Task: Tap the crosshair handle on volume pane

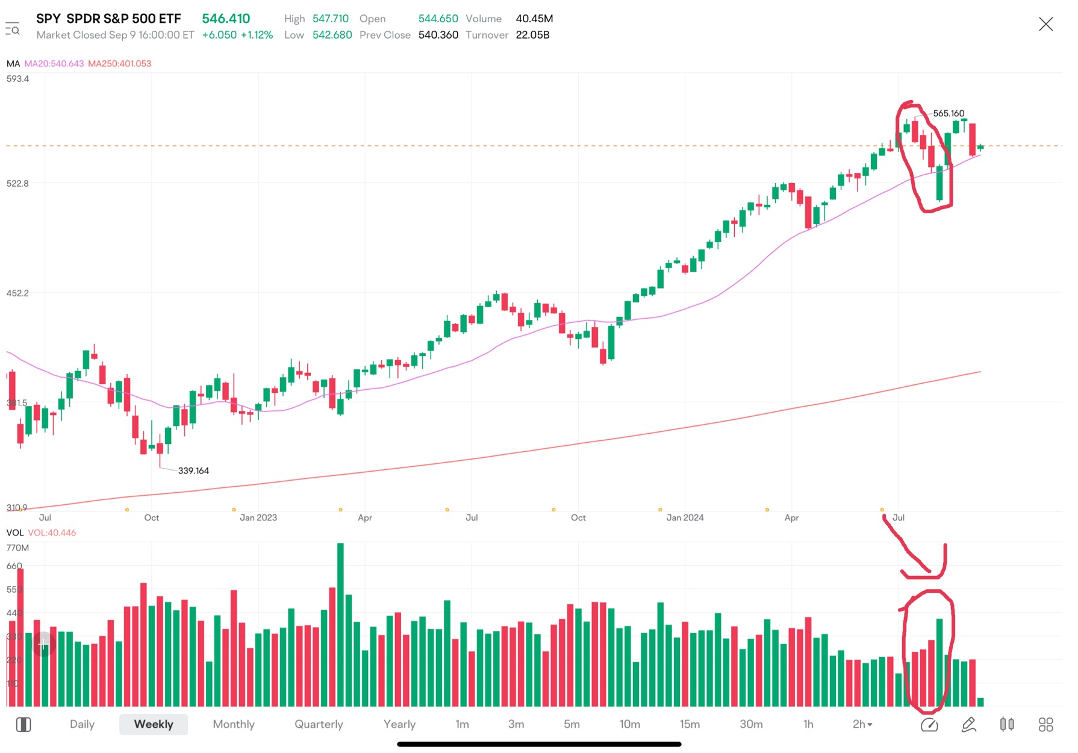Action: tap(43, 645)
